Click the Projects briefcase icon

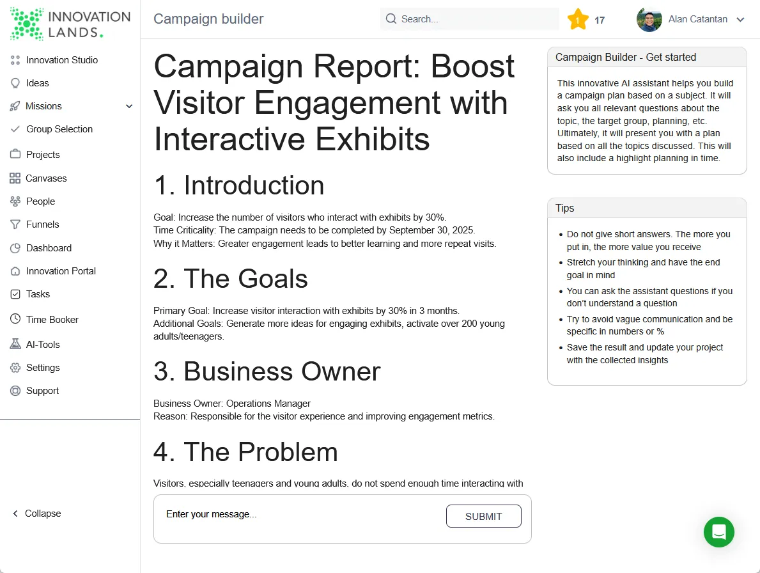coord(15,154)
